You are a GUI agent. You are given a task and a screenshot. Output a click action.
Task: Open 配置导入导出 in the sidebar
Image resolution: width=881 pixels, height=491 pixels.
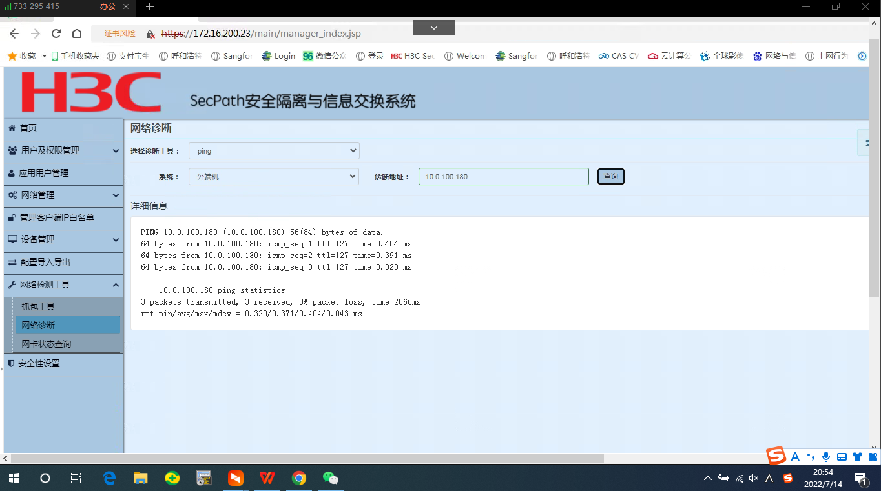click(63, 262)
